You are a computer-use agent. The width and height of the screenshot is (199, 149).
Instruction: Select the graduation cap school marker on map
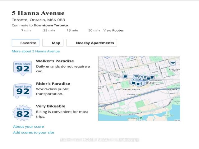pos(173,63)
